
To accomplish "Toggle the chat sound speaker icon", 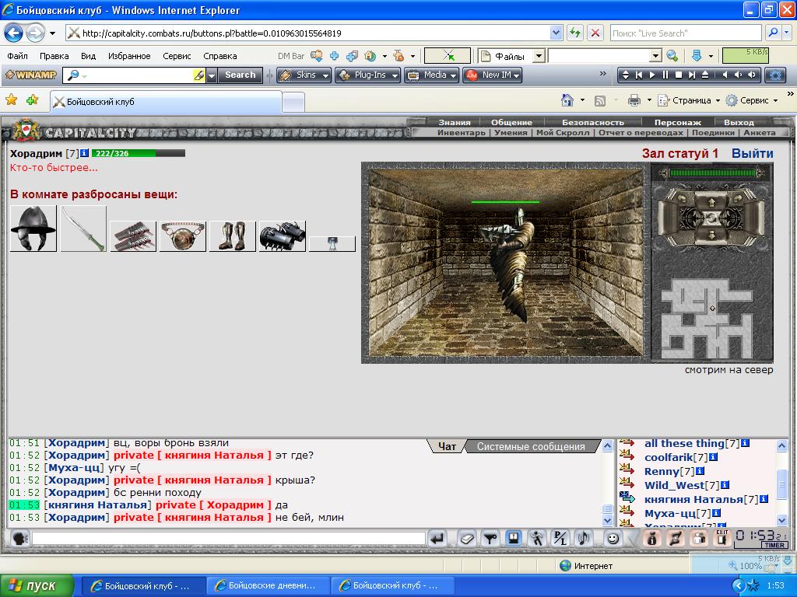I will (x=19, y=538).
